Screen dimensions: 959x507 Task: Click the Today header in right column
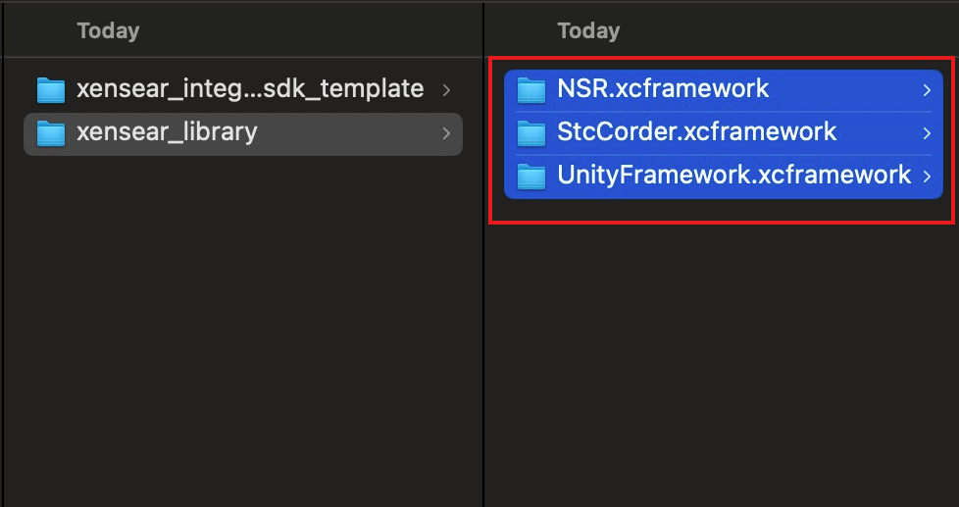click(588, 31)
